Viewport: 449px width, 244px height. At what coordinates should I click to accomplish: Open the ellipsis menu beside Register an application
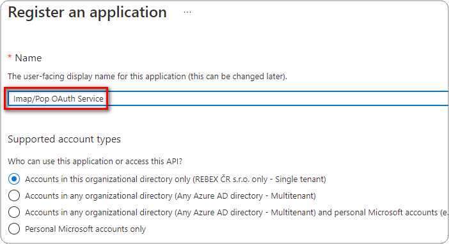click(187, 12)
